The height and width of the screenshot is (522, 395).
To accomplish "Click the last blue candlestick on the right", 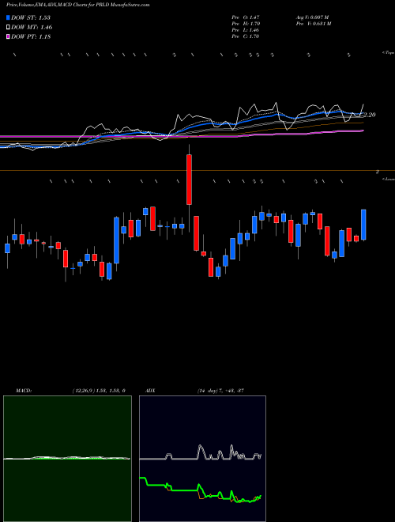I will [x=363, y=225].
